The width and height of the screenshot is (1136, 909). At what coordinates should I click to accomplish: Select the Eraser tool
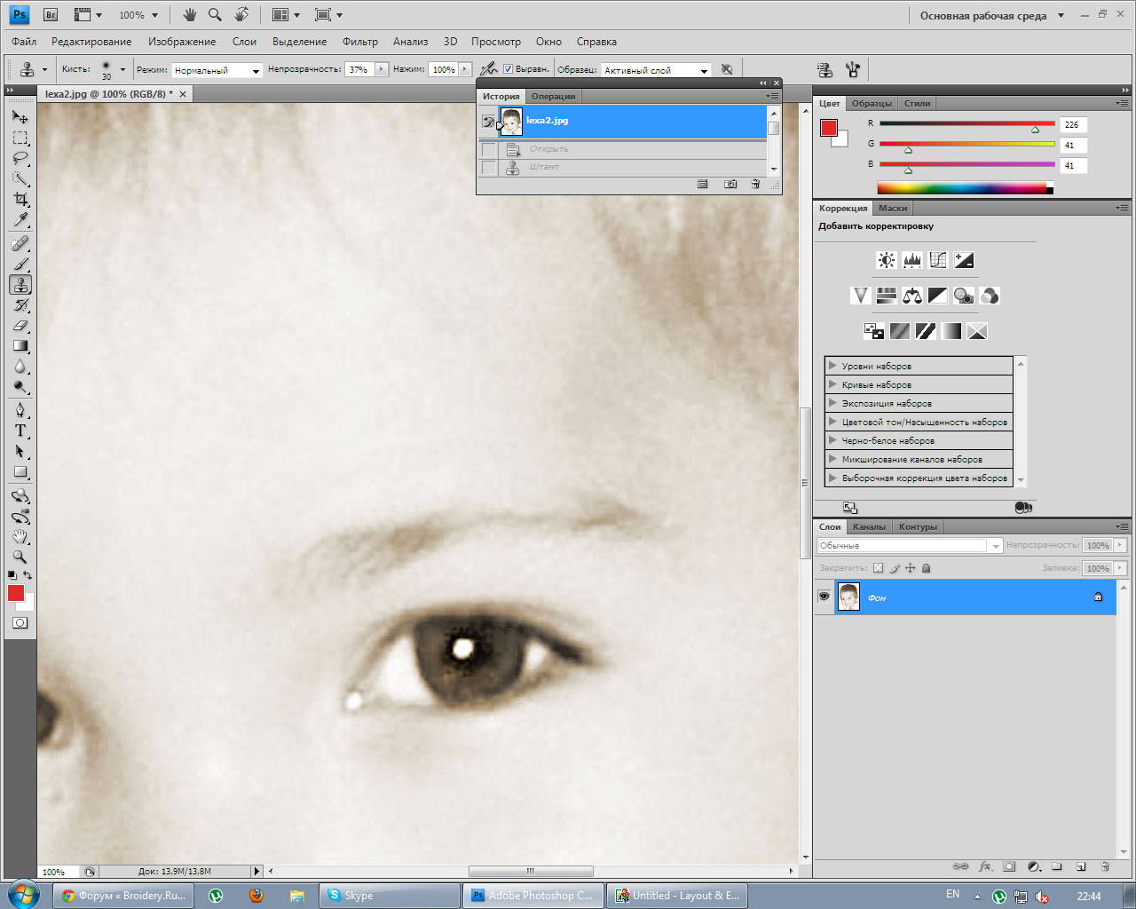click(x=20, y=326)
